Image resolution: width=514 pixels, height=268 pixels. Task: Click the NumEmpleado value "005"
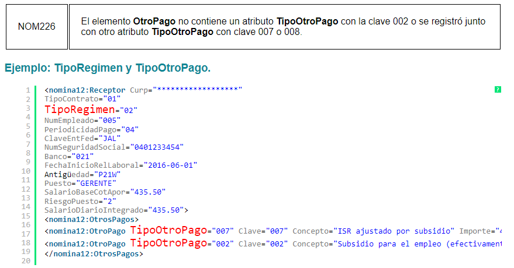coord(111,119)
